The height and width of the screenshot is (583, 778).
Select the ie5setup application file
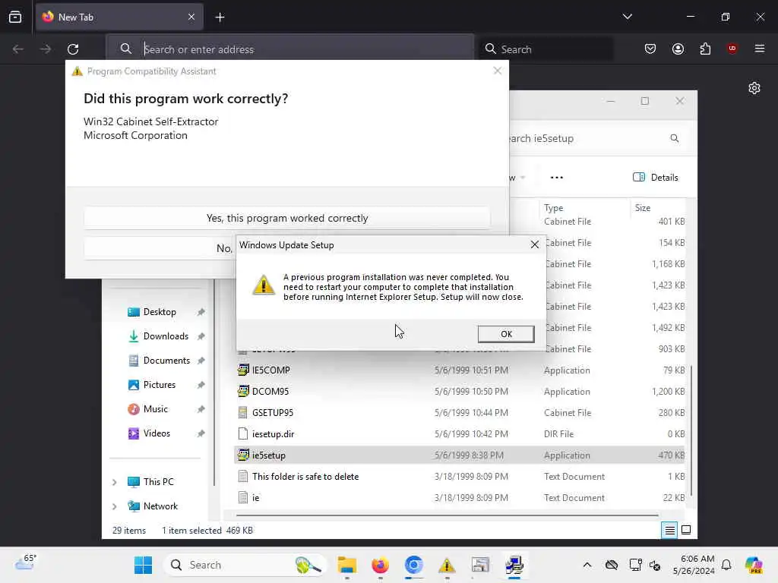459,455
